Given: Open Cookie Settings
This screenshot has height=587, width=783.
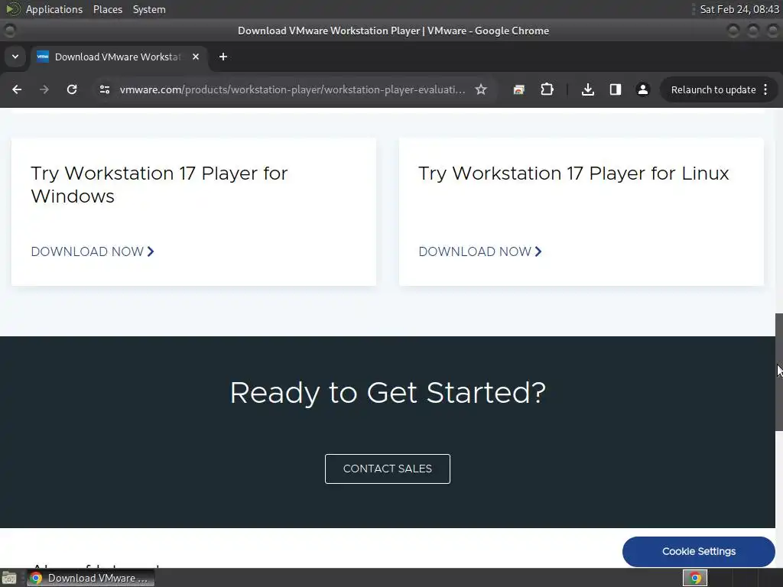Looking at the screenshot, I should 699,552.
